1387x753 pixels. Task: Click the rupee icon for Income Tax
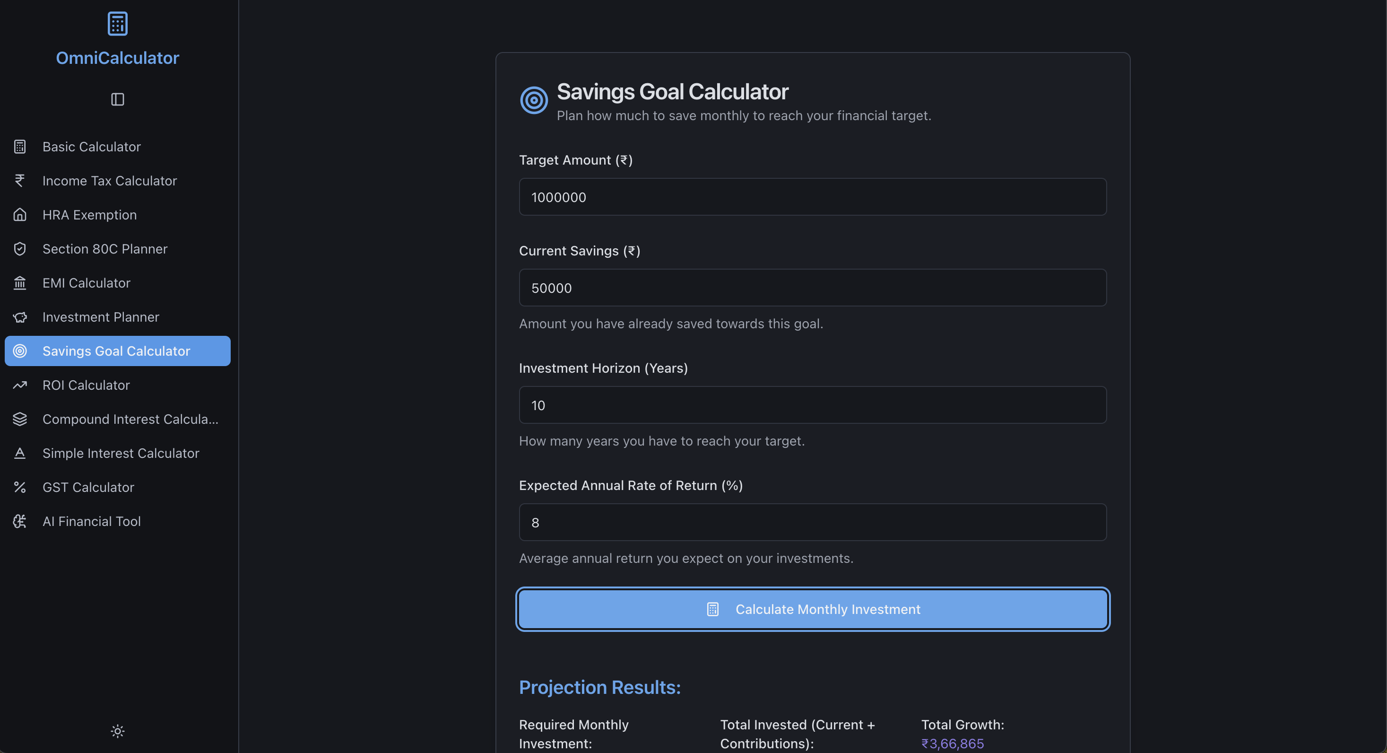point(20,180)
